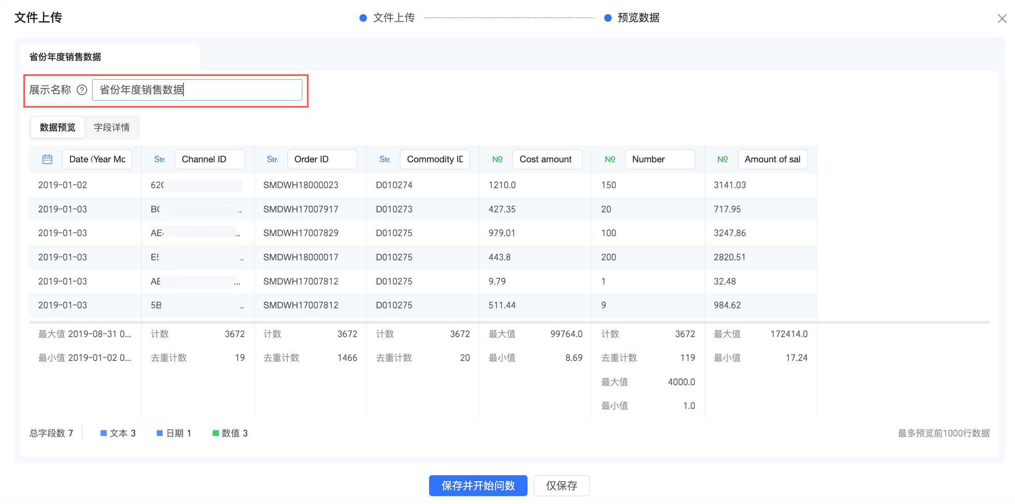Click the sales amount 2820.51

[x=730, y=257]
